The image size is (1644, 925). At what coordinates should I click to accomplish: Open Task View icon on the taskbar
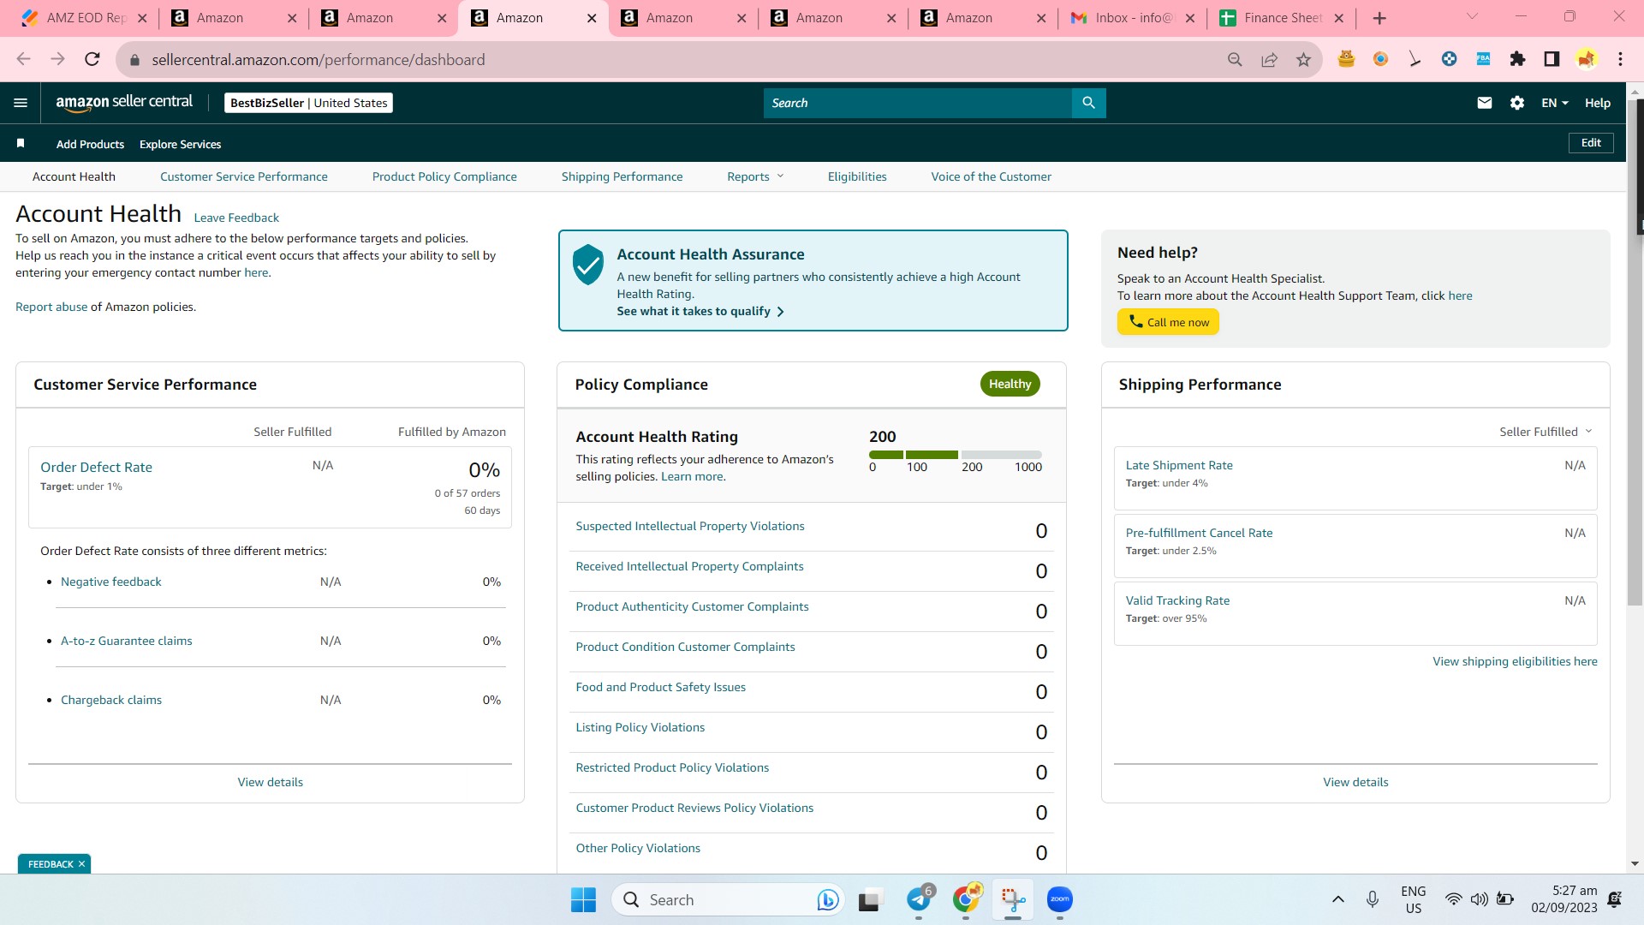[870, 899]
